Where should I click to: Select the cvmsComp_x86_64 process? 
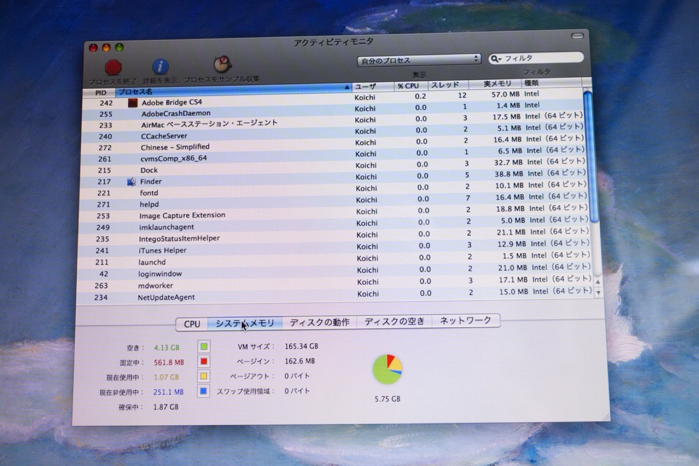tap(333, 156)
